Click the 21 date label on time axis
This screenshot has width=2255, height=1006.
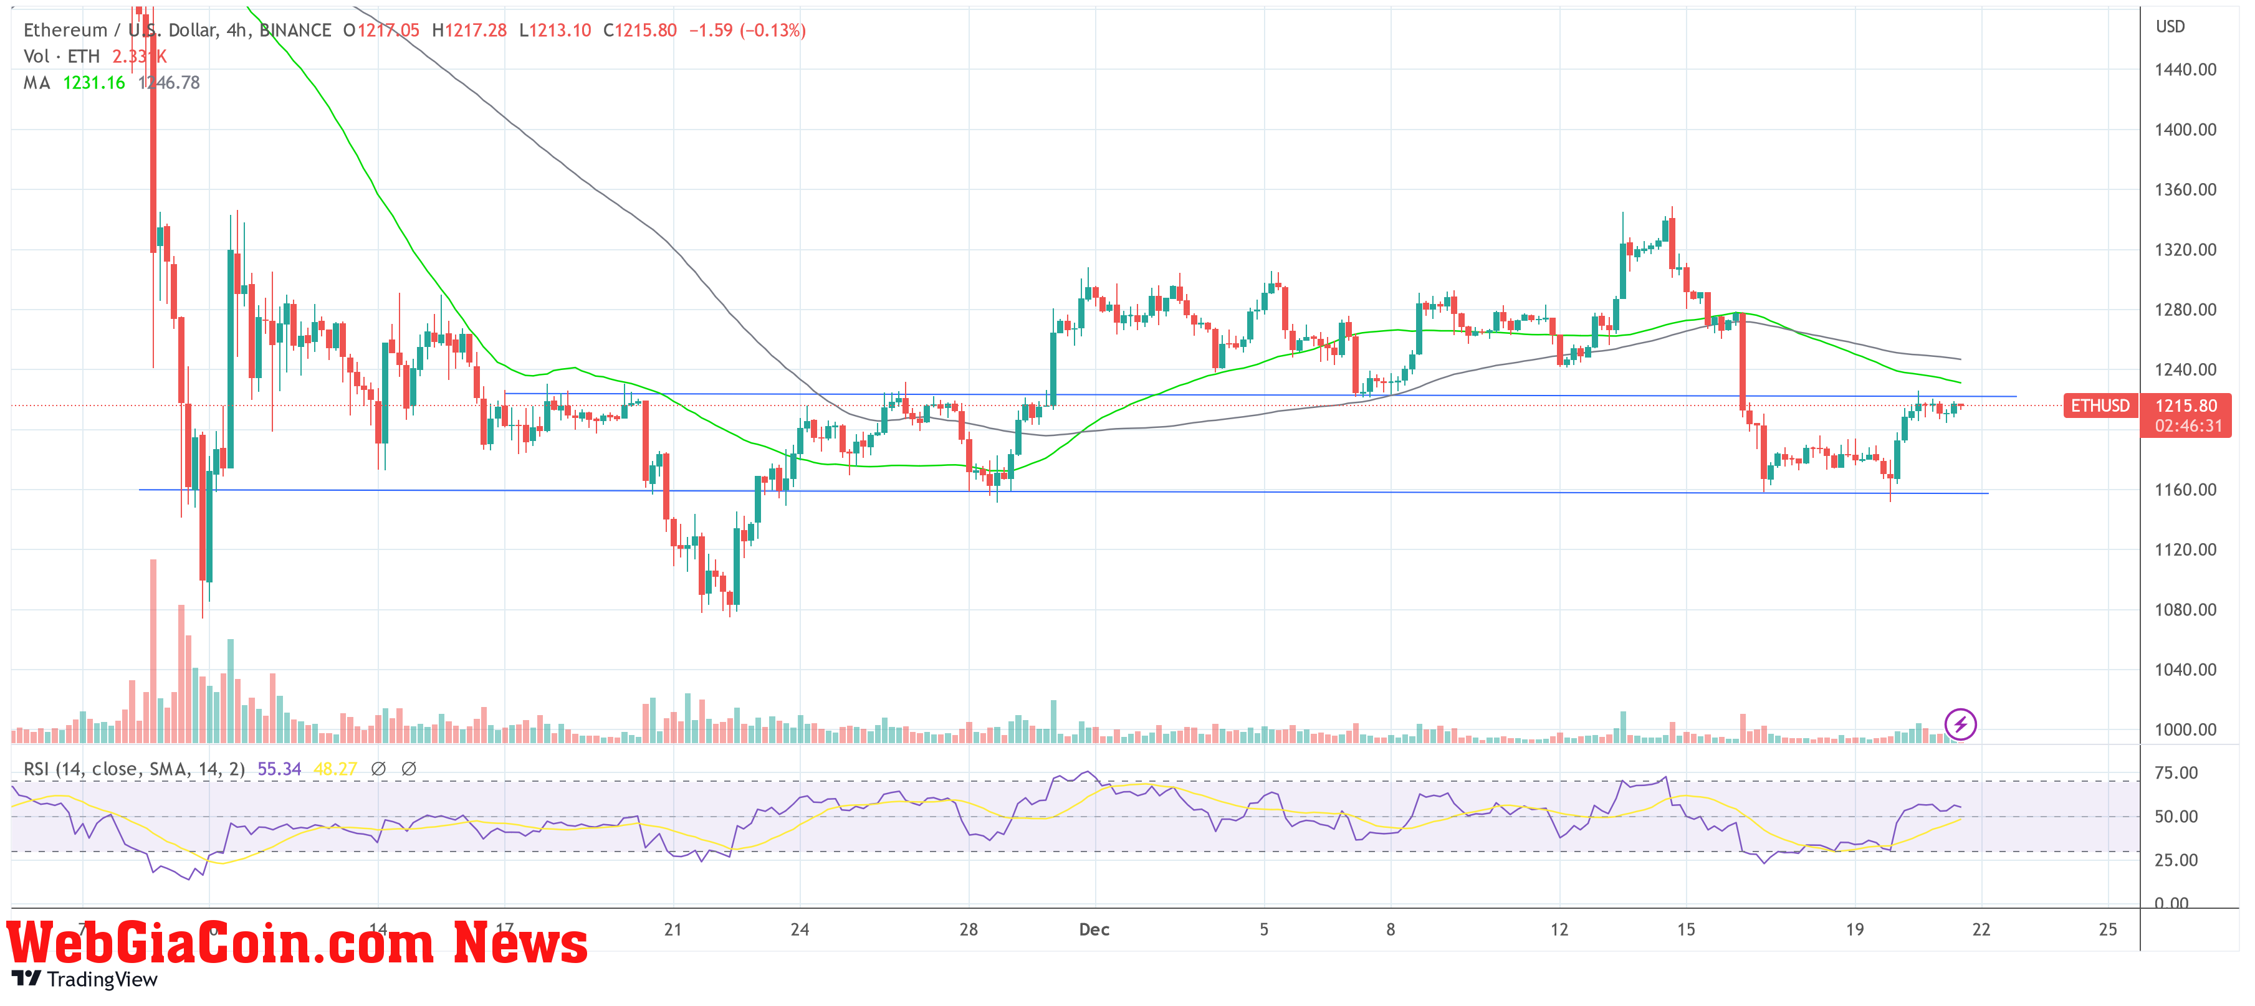pos(673,930)
